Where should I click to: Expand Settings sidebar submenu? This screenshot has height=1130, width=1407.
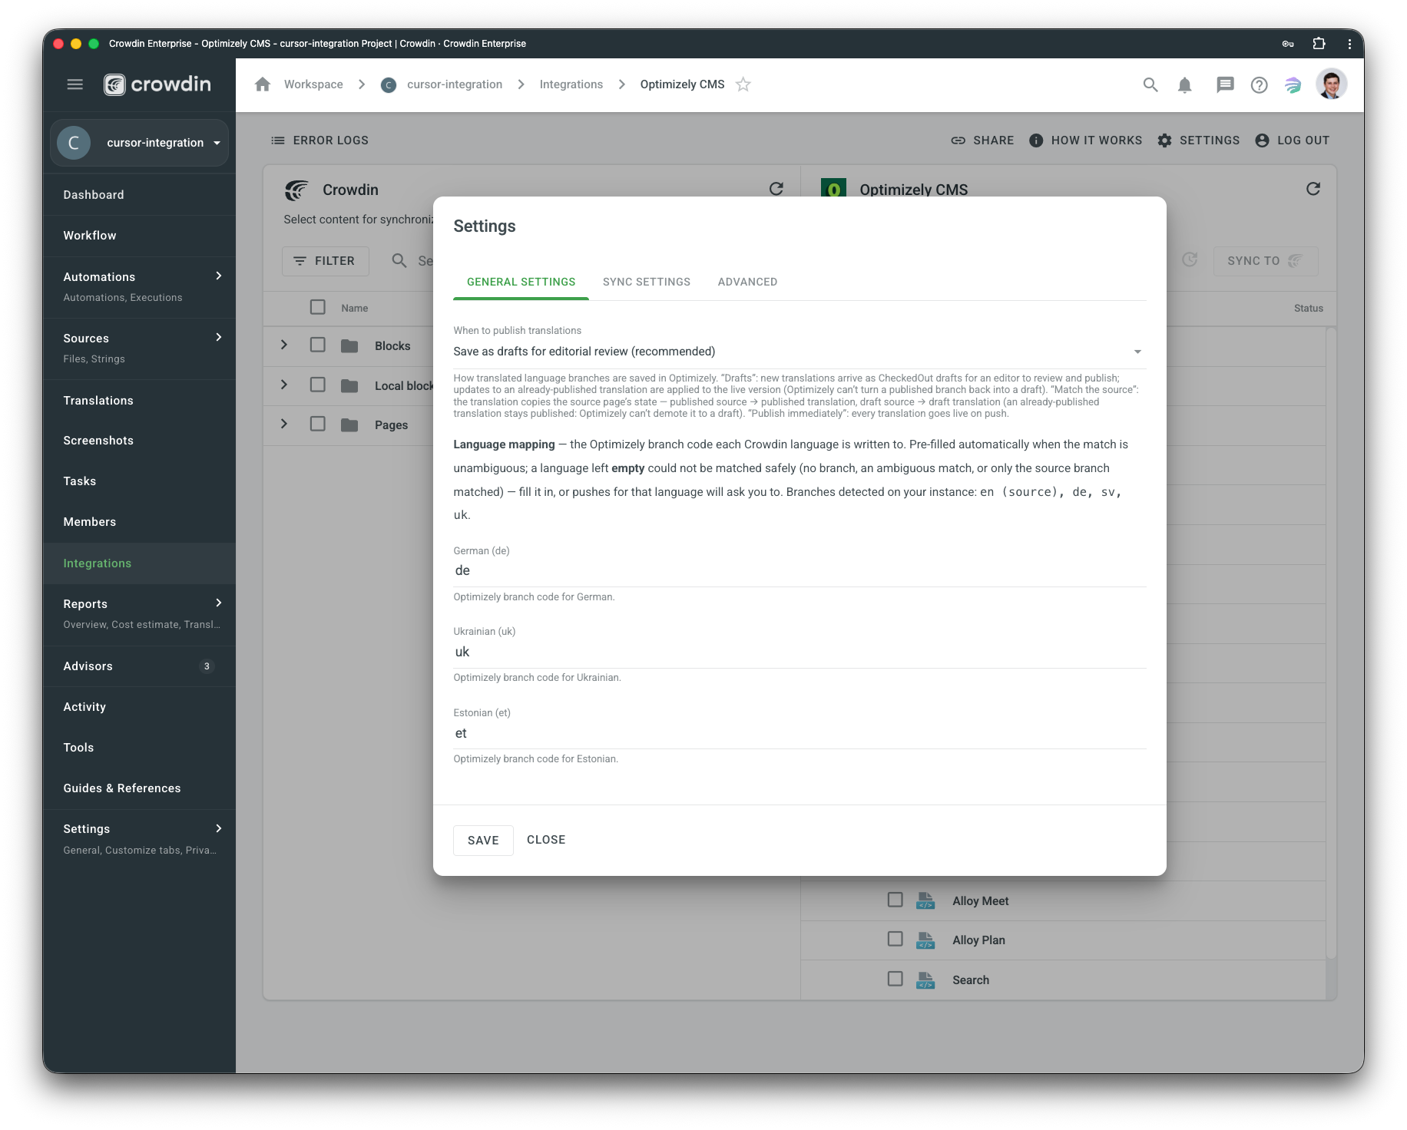(219, 828)
